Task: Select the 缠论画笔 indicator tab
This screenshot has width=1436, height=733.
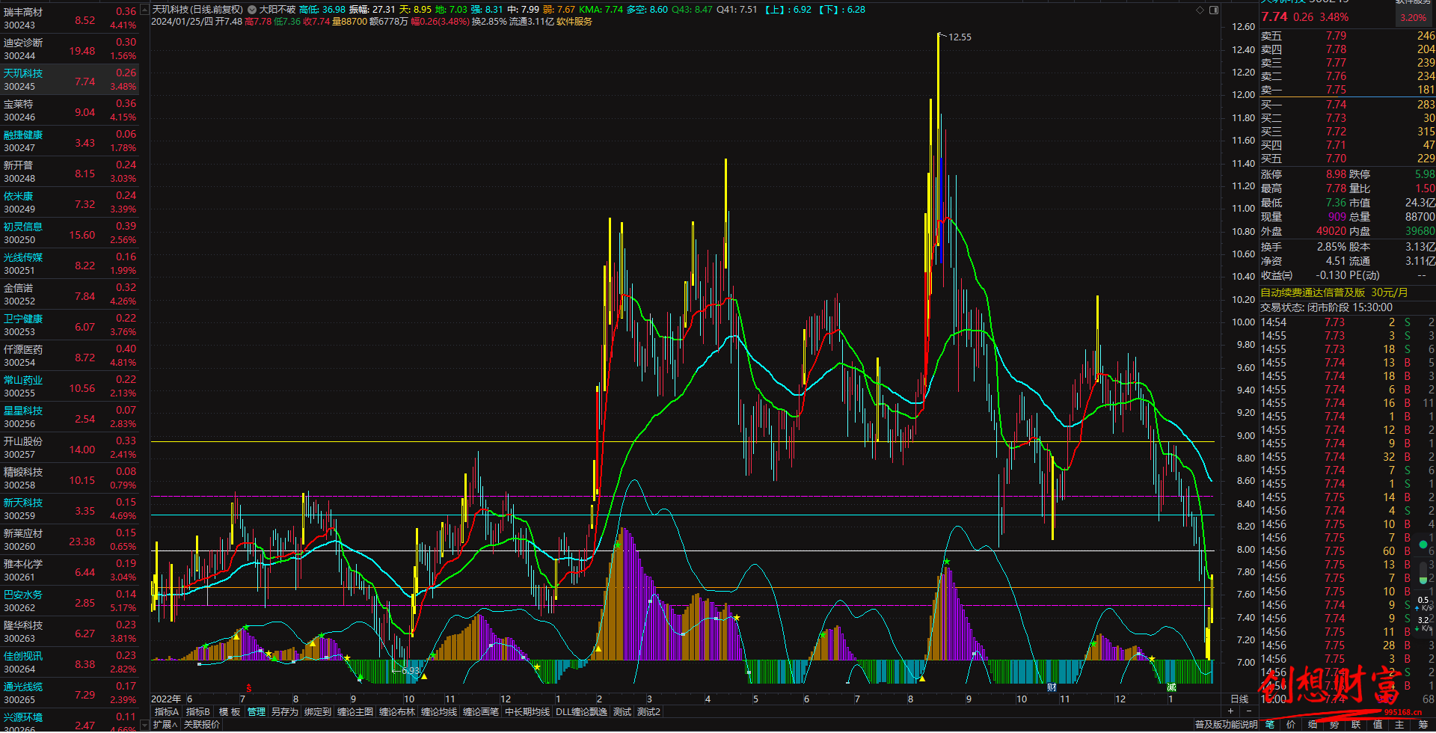Action: pyautogui.click(x=480, y=711)
